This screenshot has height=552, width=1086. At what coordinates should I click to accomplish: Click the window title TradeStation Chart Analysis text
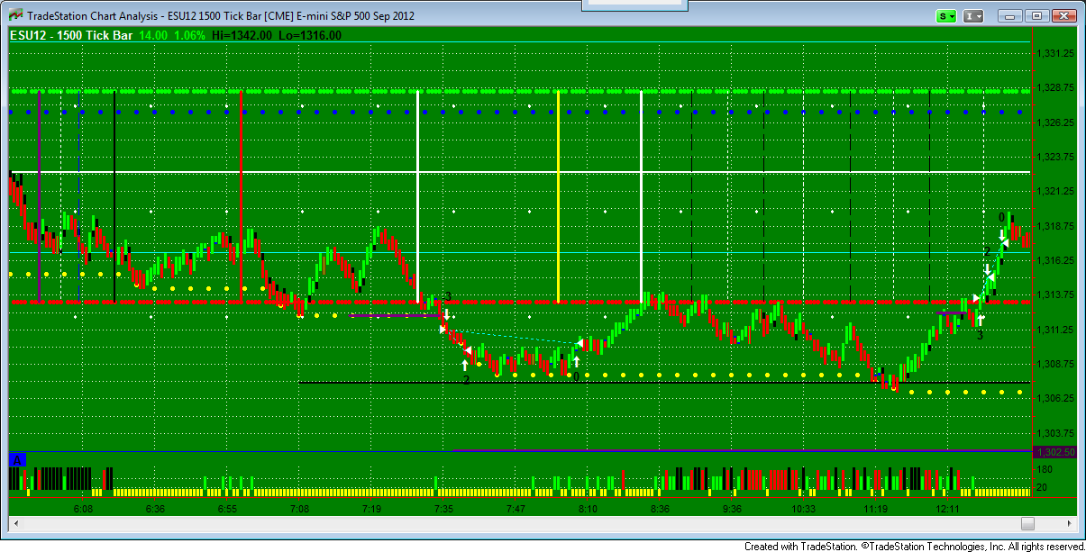[93, 16]
